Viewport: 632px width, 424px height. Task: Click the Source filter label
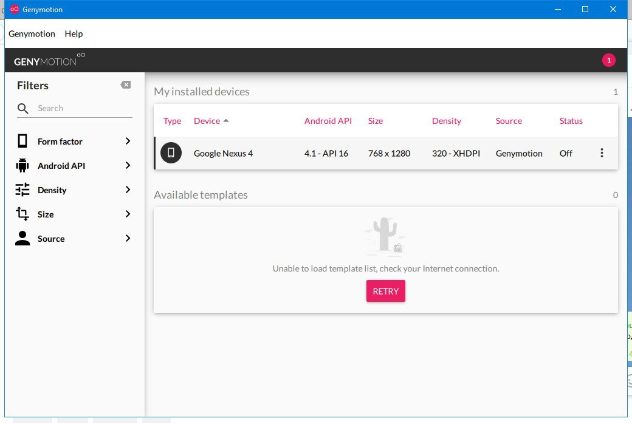pyautogui.click(x=51, y=239)
